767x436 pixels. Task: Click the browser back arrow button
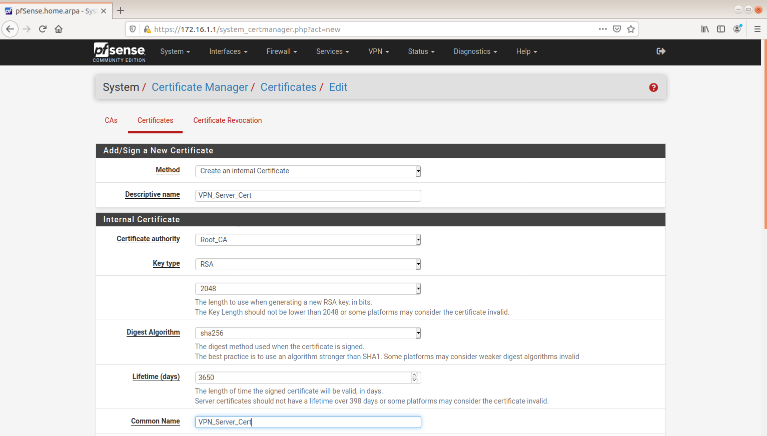coord(10,29)
